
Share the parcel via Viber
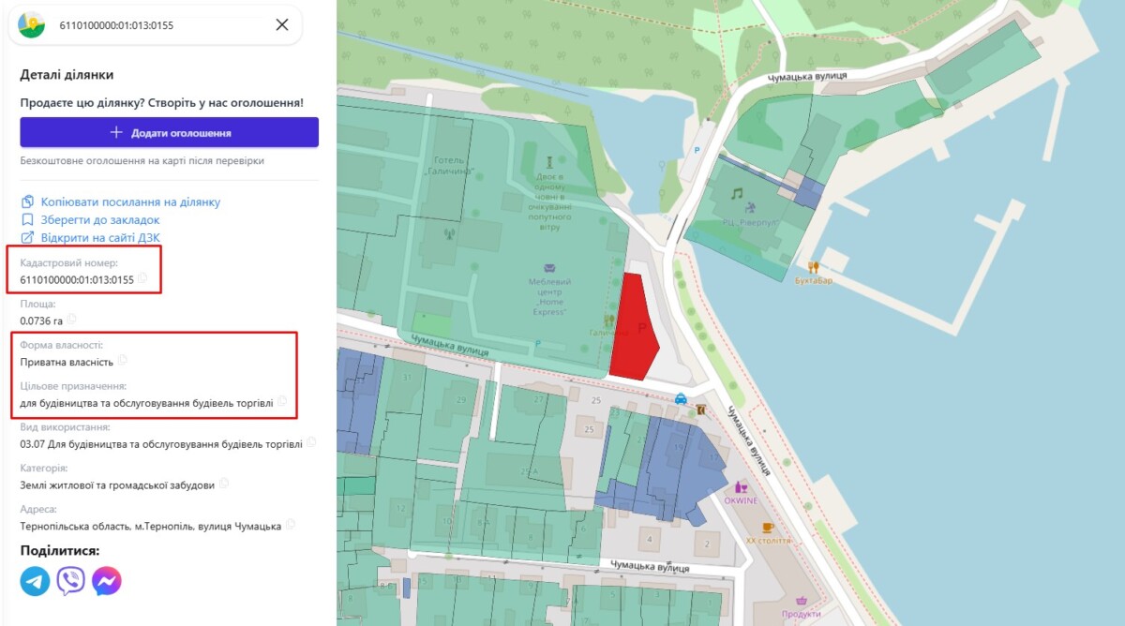pyautogui.click(x=71, y=581)
